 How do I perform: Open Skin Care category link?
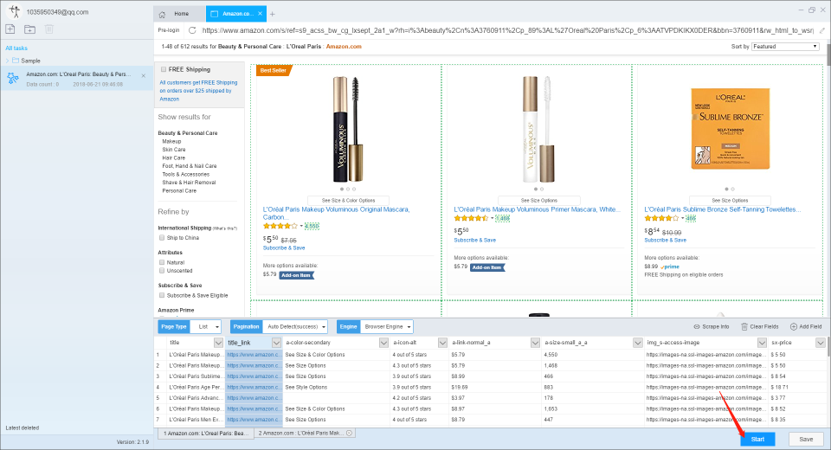tap(174, 150)
